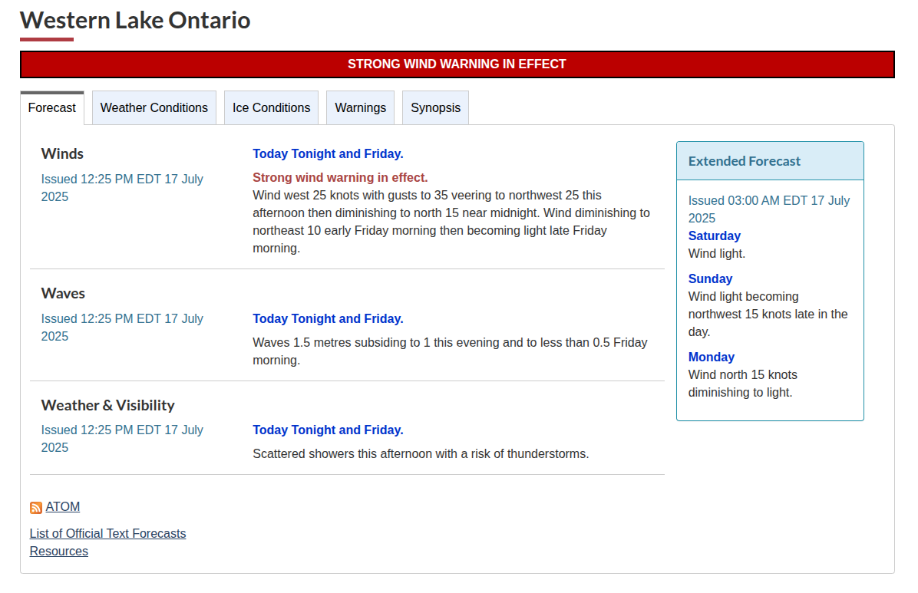
Task: Click the 'Scattered showers this afternoon' text
Action: 421,453
